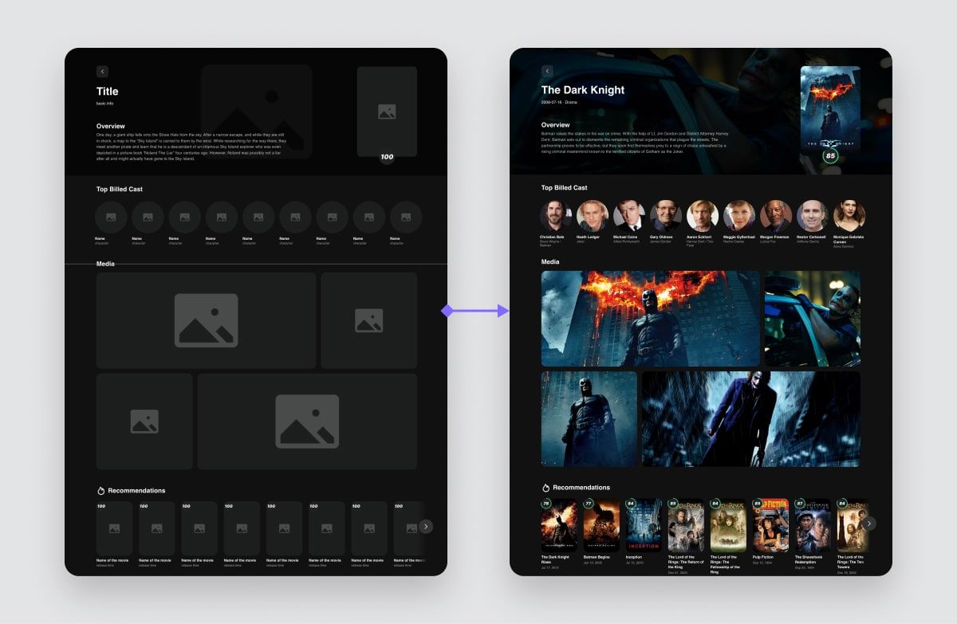Click the large image placeholder in the Media section
957x624 pixels.
coord(207,319)
